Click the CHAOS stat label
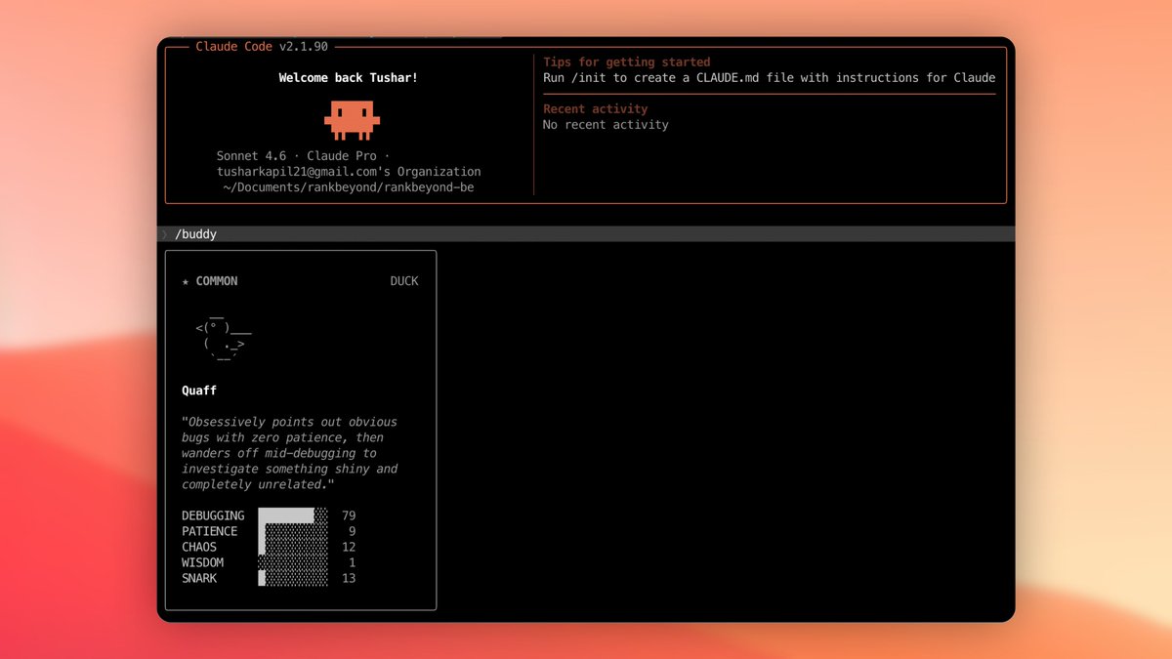 (199, 547)
